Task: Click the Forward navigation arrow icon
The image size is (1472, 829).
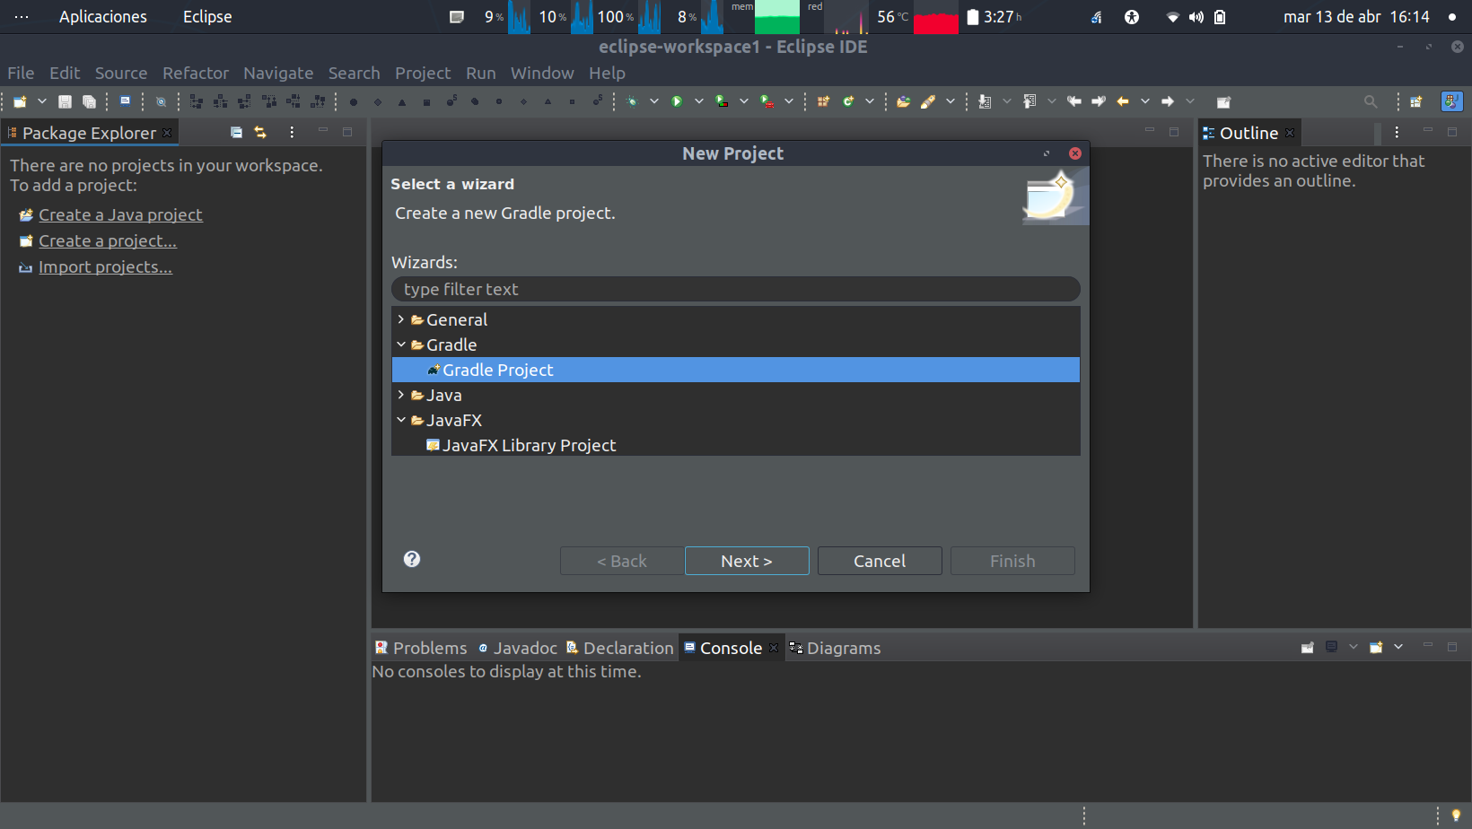Action: tap(1168, 101)
